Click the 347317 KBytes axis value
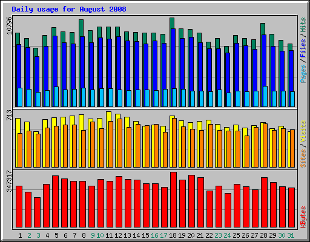This screenshot has width=310, height=242. click(9, 181)
